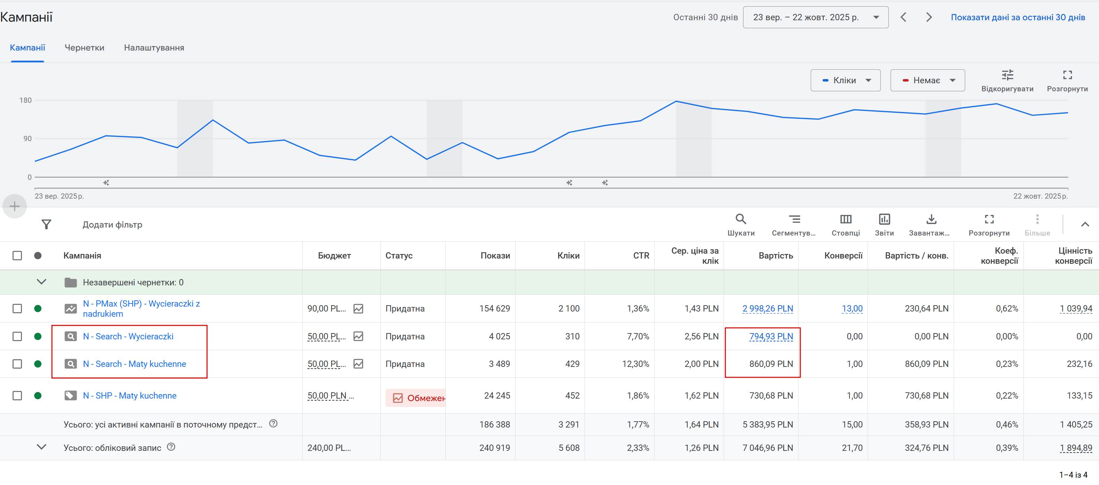Screen dimensions: 1099x485
Task: Click Відкоригувати chart adjust icon
Action: coord(1007,76)
